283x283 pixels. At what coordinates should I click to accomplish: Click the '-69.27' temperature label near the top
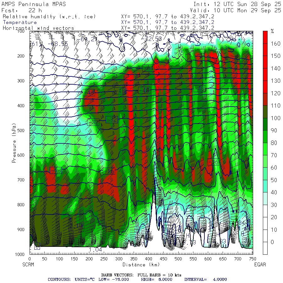[x=87, y=39]
